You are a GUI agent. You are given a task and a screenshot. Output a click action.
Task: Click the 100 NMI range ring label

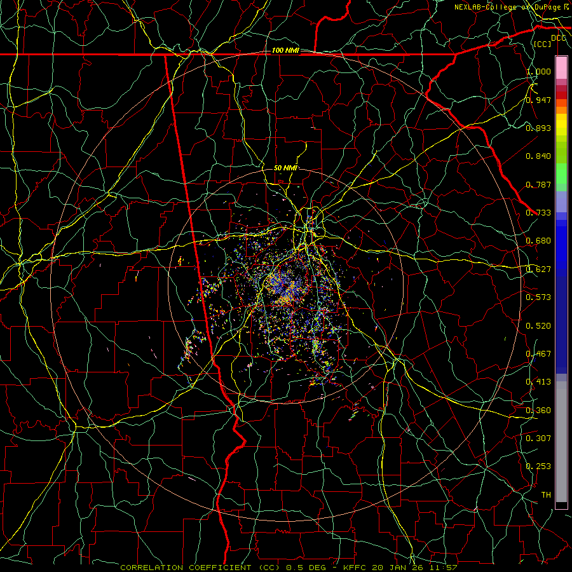[285, 50]
